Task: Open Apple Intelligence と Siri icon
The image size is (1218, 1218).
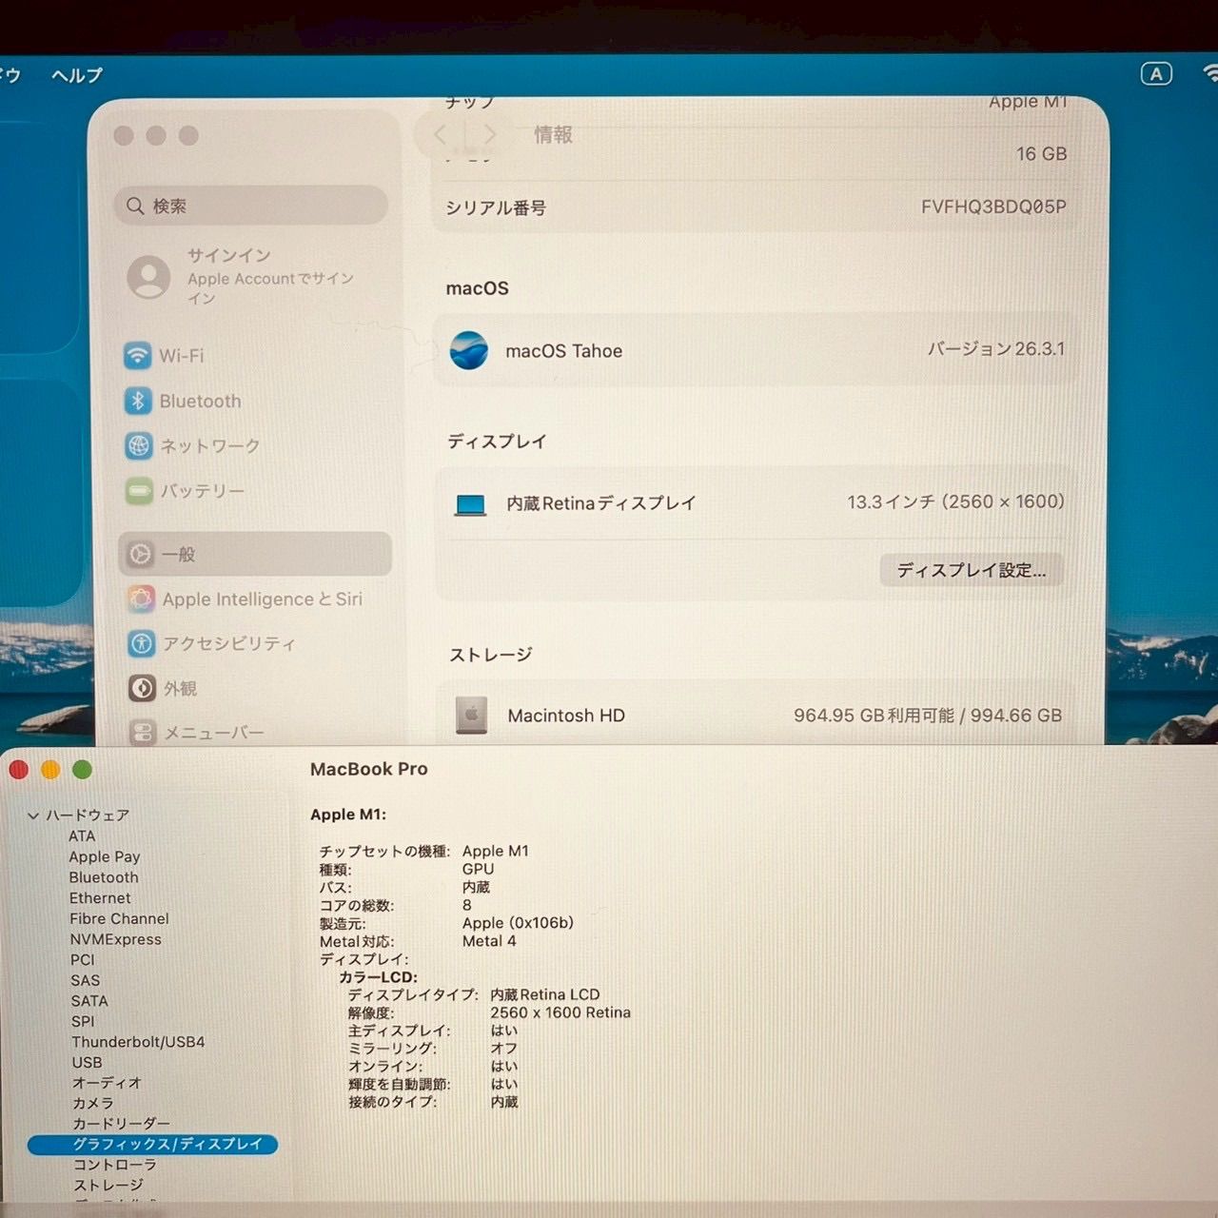Action: 141,599
